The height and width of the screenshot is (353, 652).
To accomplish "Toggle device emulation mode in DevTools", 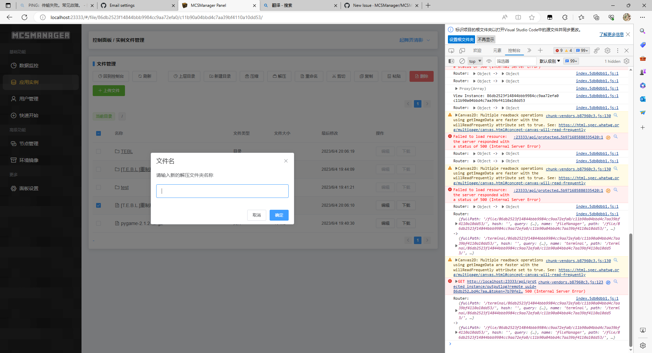I will [462, 50].
